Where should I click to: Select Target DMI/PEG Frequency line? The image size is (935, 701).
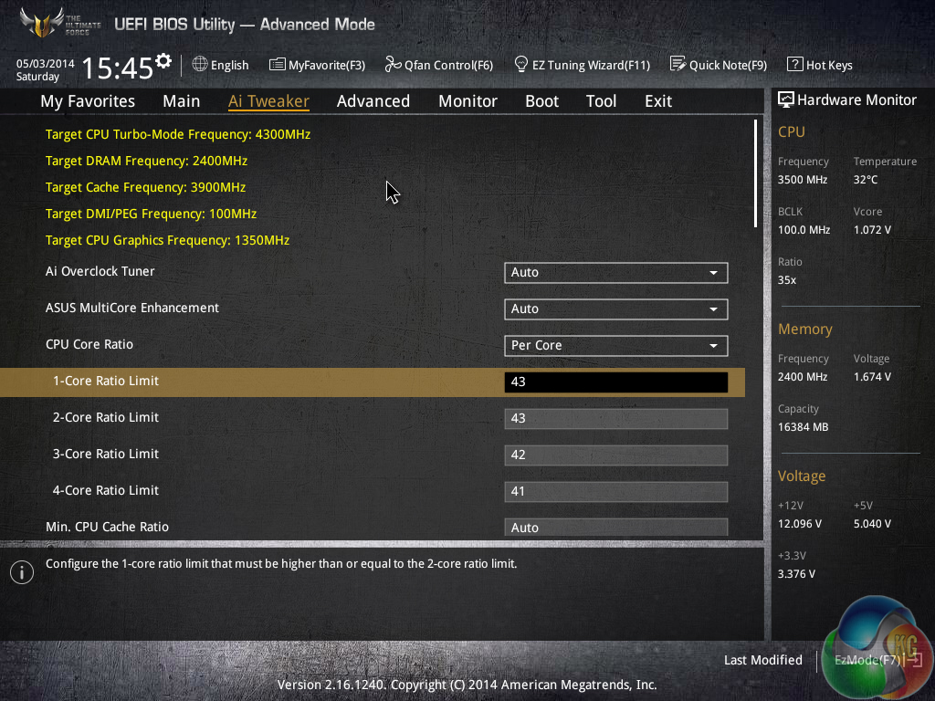coord(151,214)
